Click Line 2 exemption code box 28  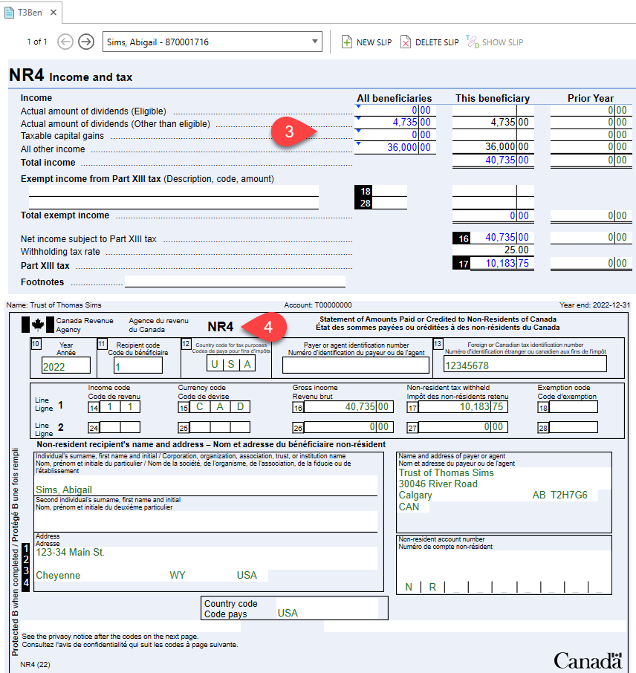574,427
